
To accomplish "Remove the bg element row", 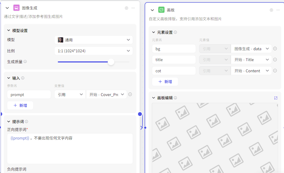I will (275, 48).
